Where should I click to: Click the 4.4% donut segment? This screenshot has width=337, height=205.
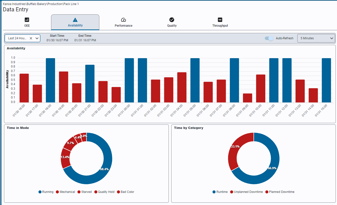(78, 138)
